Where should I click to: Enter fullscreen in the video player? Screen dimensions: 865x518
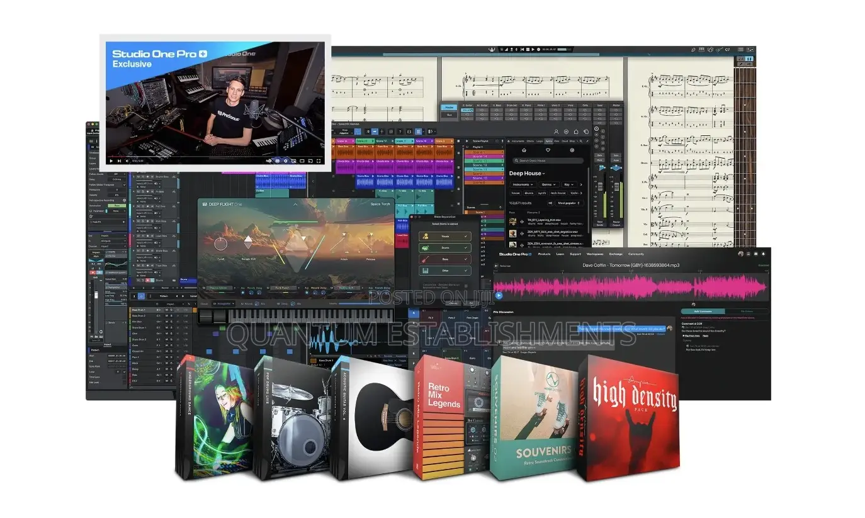[319, 161]
